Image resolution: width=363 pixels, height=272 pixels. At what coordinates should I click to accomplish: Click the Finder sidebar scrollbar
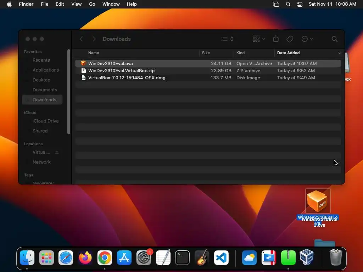tap(68, 92)
